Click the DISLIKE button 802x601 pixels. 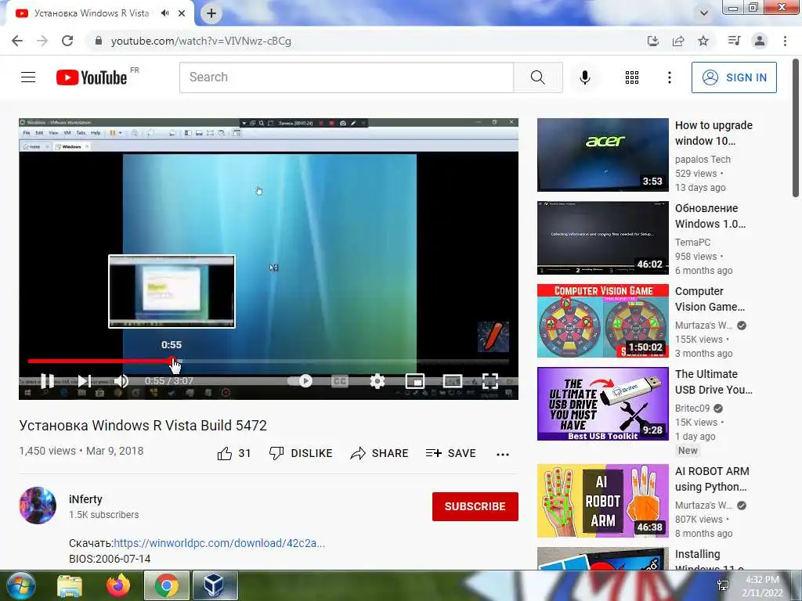coord(301,453)
